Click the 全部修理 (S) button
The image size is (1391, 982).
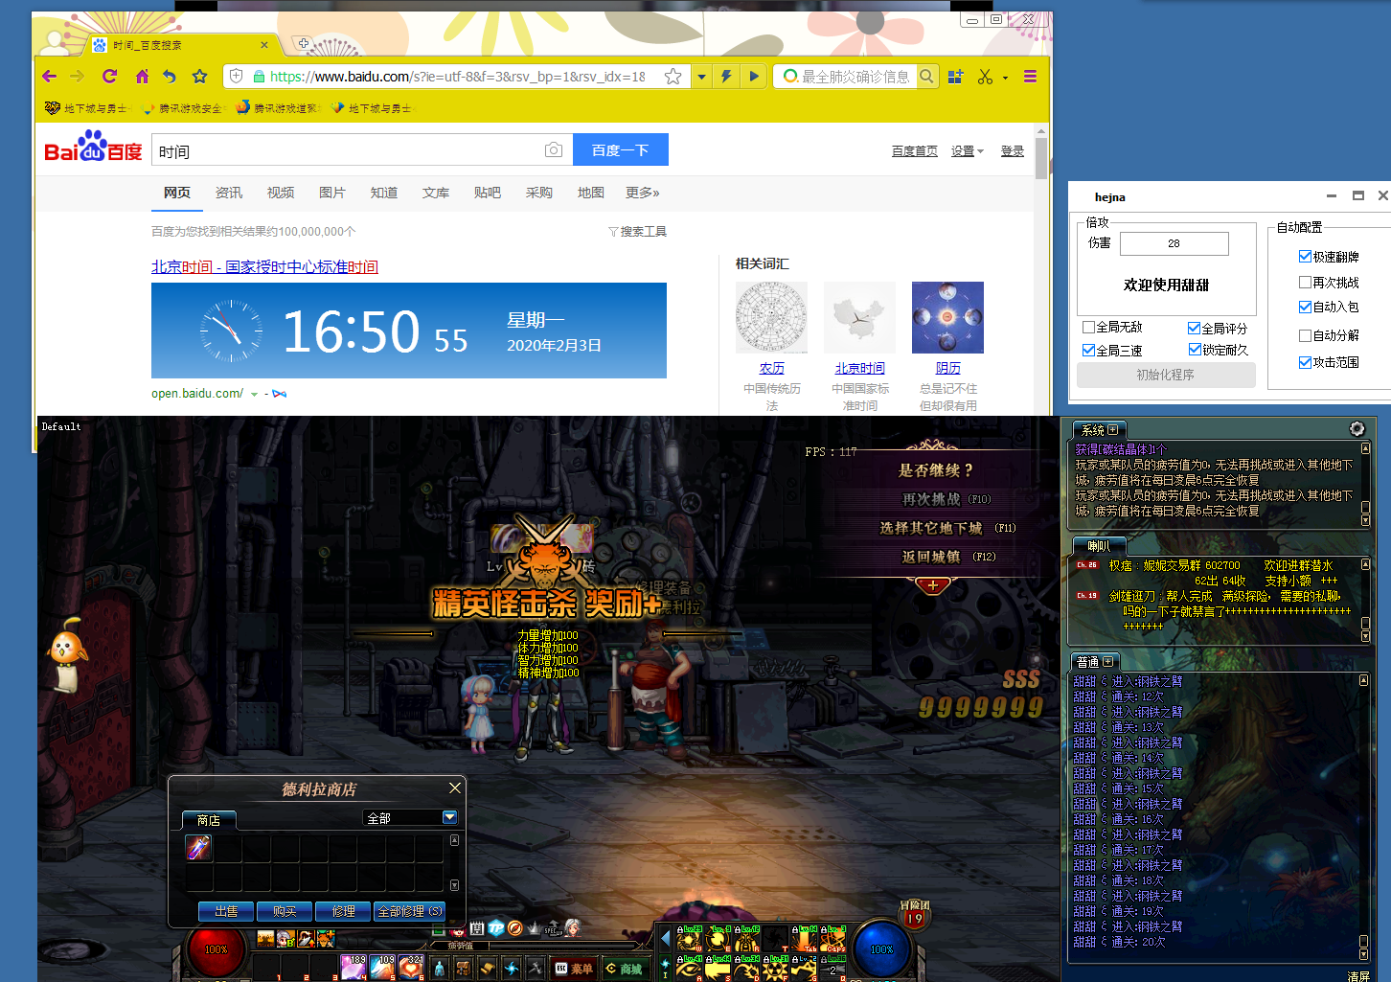coord(409,911)
